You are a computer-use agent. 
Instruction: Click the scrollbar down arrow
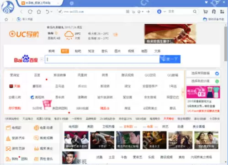tap(226, 162)
